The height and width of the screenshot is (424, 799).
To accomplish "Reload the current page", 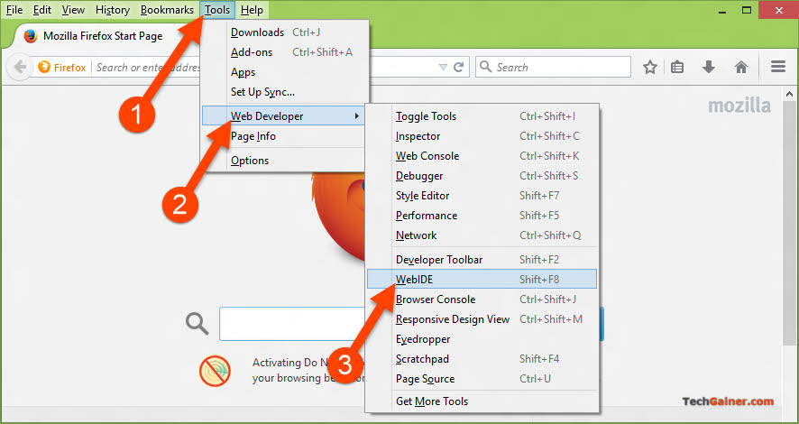I will [459, 68].
